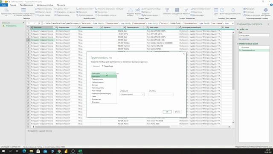273x154 pixels.
Task: Click Объединить столбцы in the ribbon
Action: click(151, 9)
